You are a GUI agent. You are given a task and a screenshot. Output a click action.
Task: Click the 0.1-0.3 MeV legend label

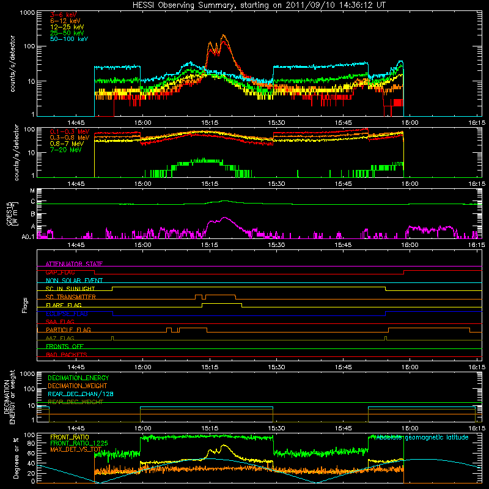click(70, 131)
